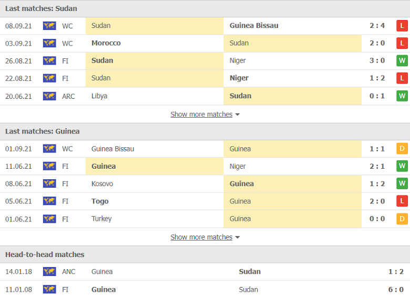Screen dimensions: 410x297
Task: Expand more Sudan matches
Action: pos(201,114)
